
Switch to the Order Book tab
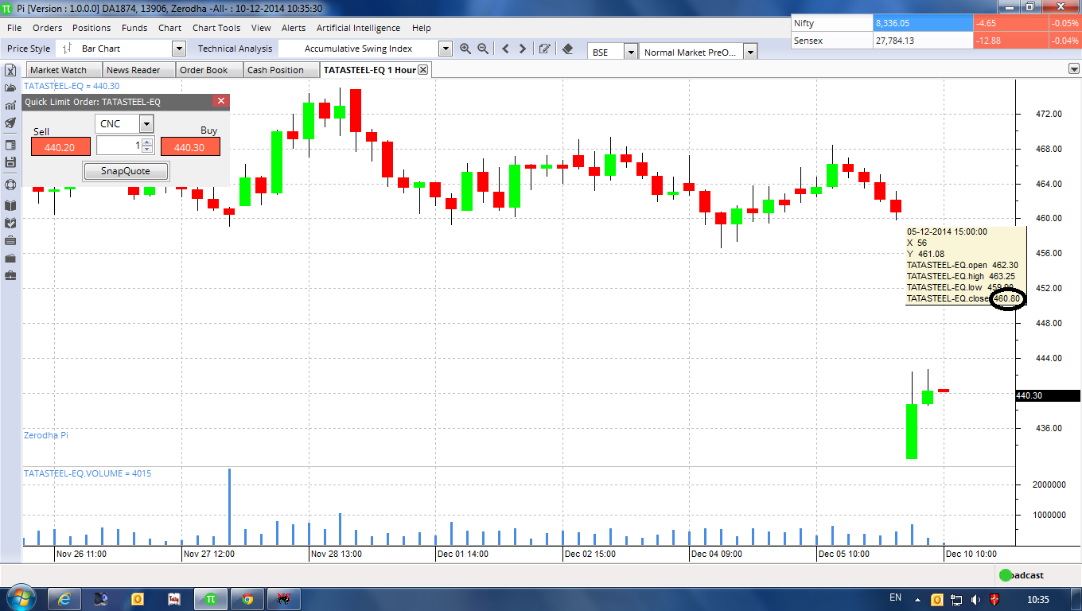click(208, 70)
